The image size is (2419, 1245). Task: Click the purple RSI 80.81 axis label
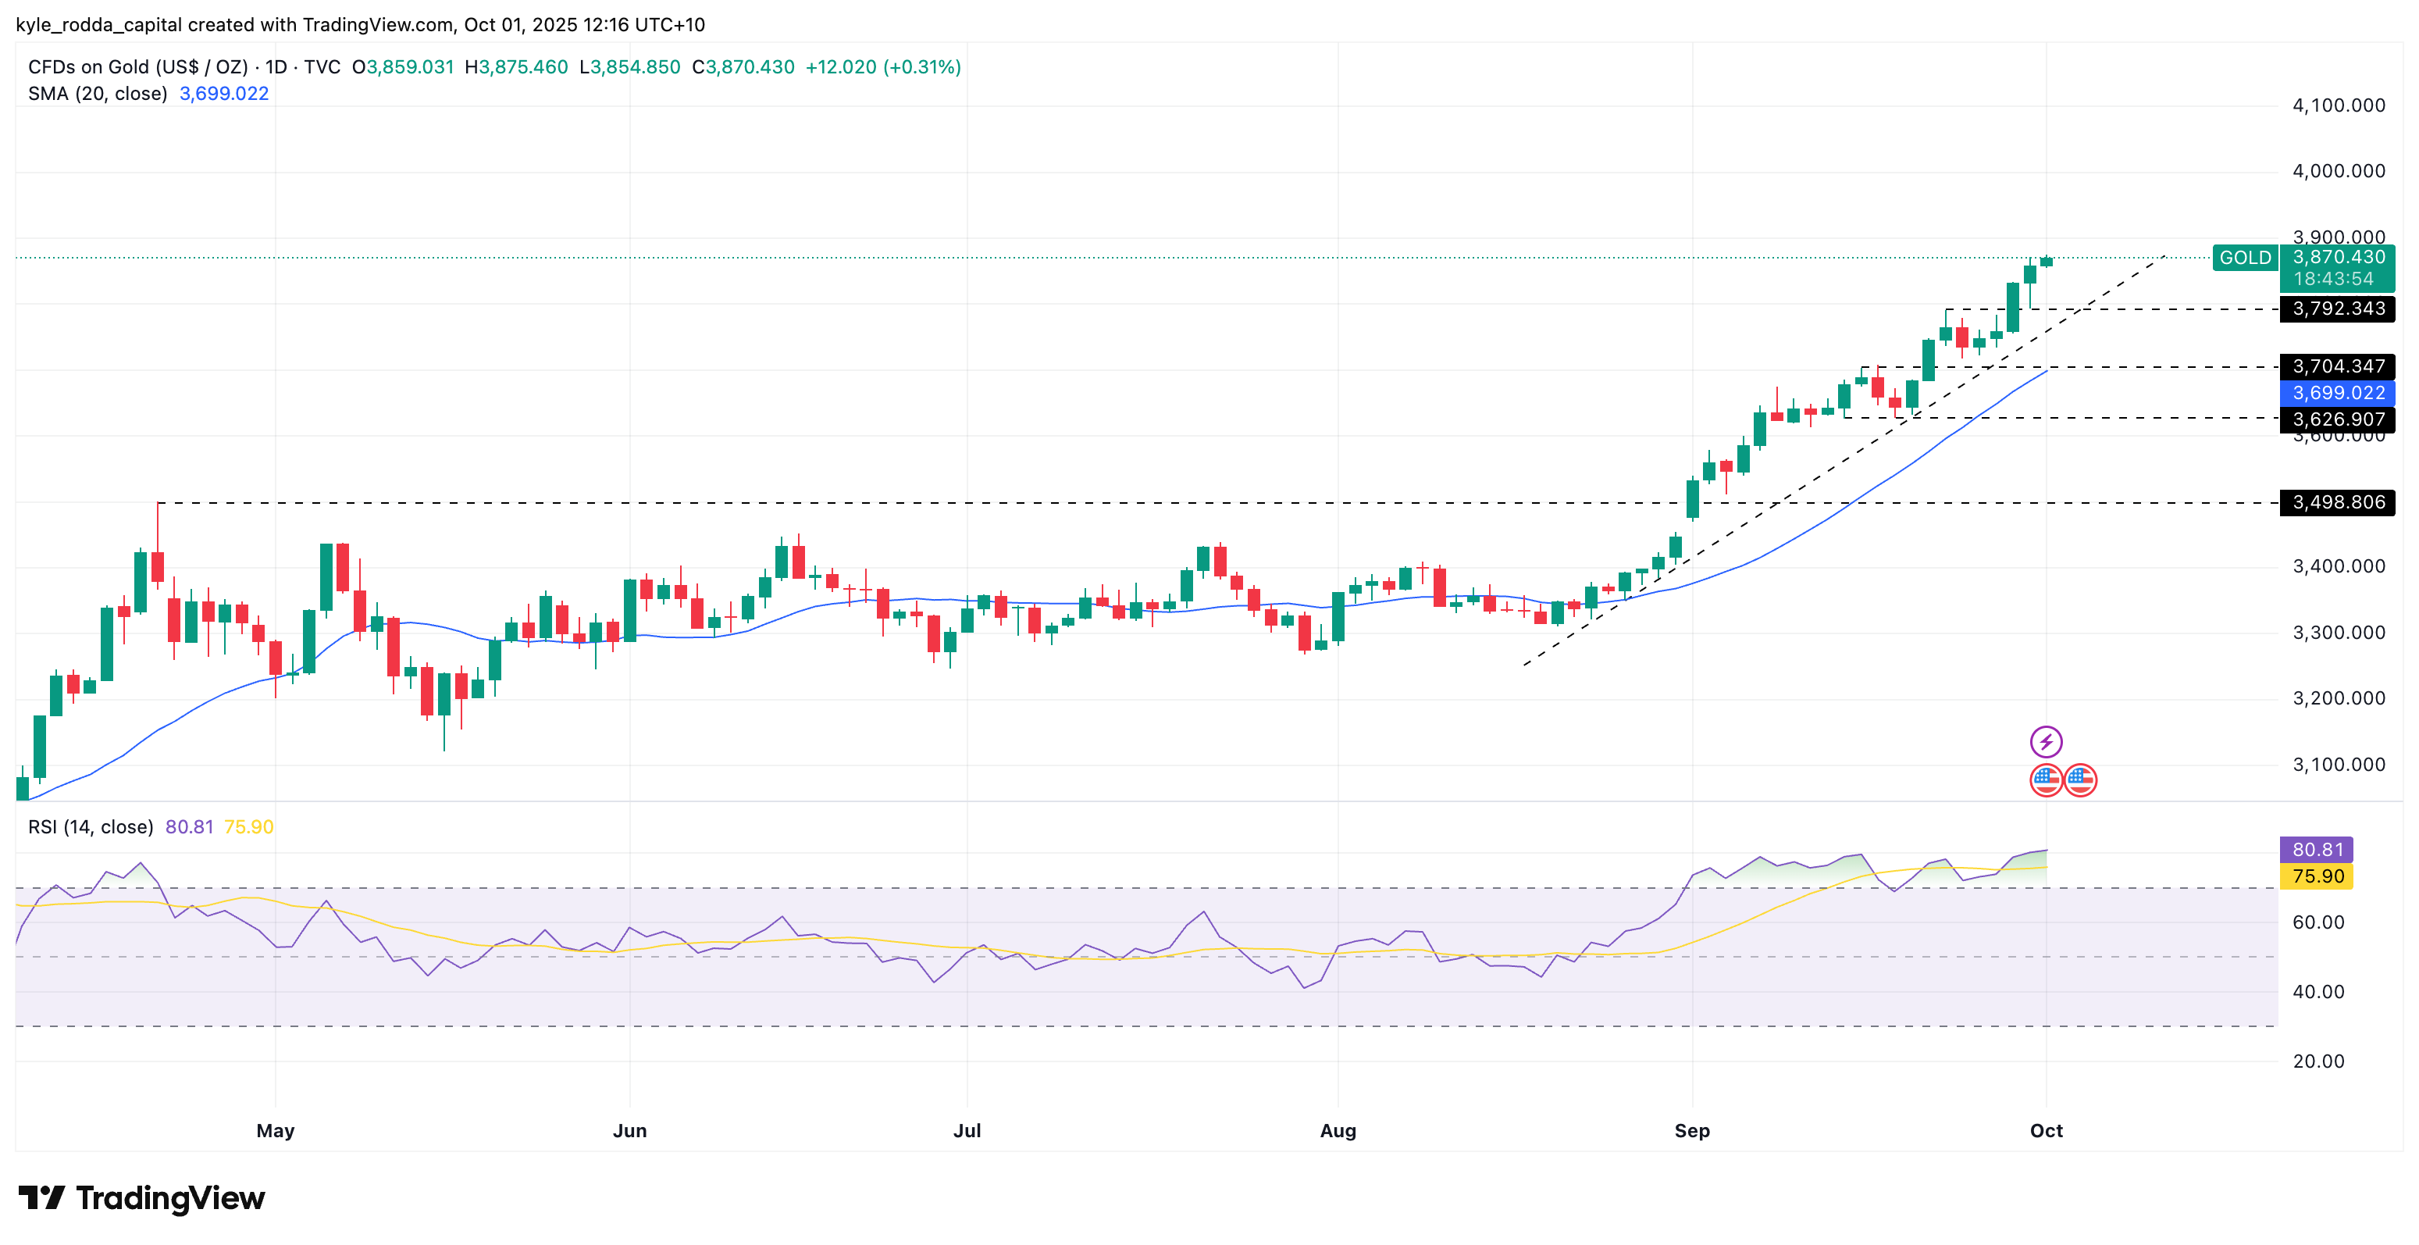coord(2317,850)
